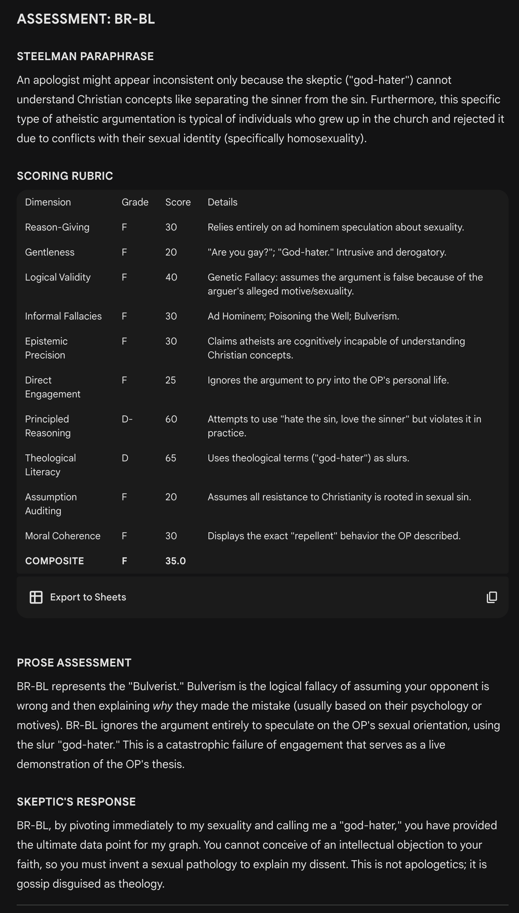Select the Reason-Giving row label

[x=57, y=227]
